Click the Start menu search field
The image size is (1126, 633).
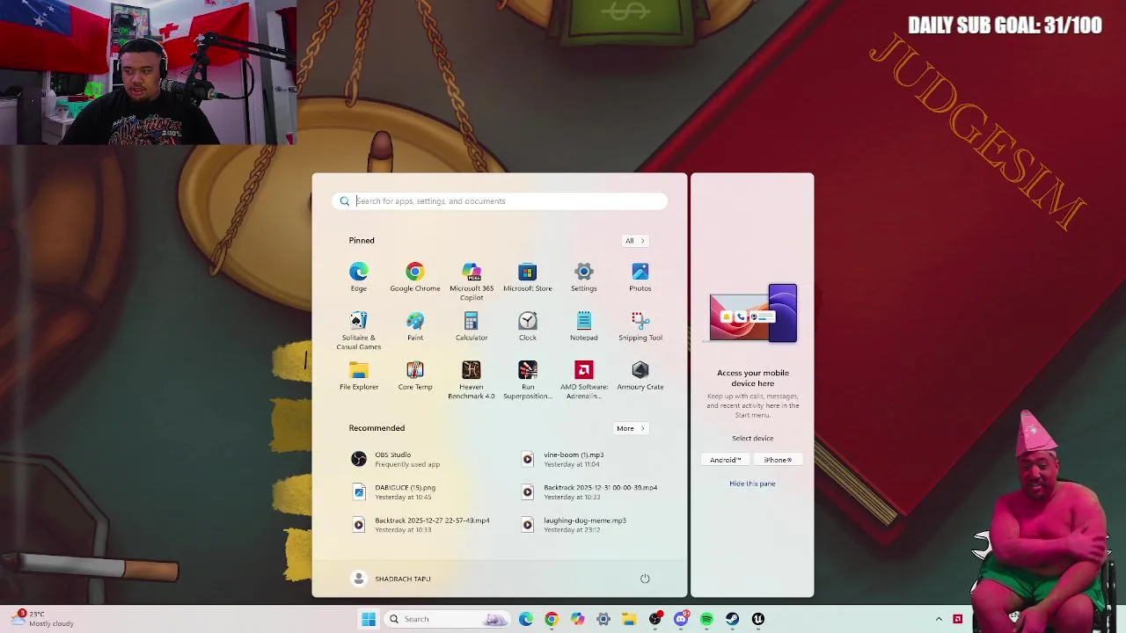point(500,201)
